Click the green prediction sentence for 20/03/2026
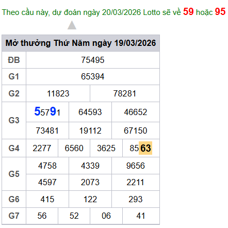Viewport: 228px width, 228px height. (x=113, y=12)
